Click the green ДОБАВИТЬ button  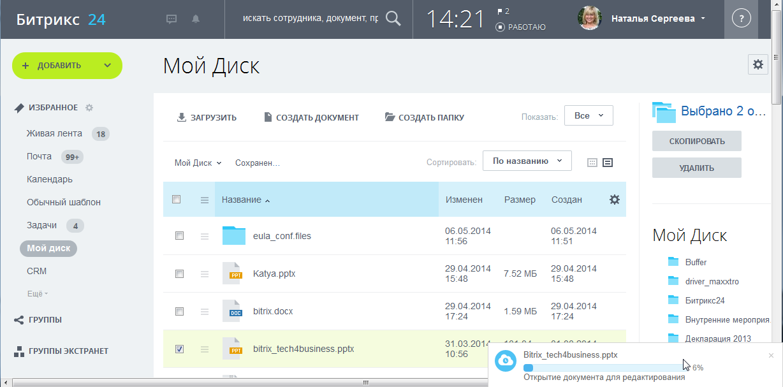[x=67, y=65]
